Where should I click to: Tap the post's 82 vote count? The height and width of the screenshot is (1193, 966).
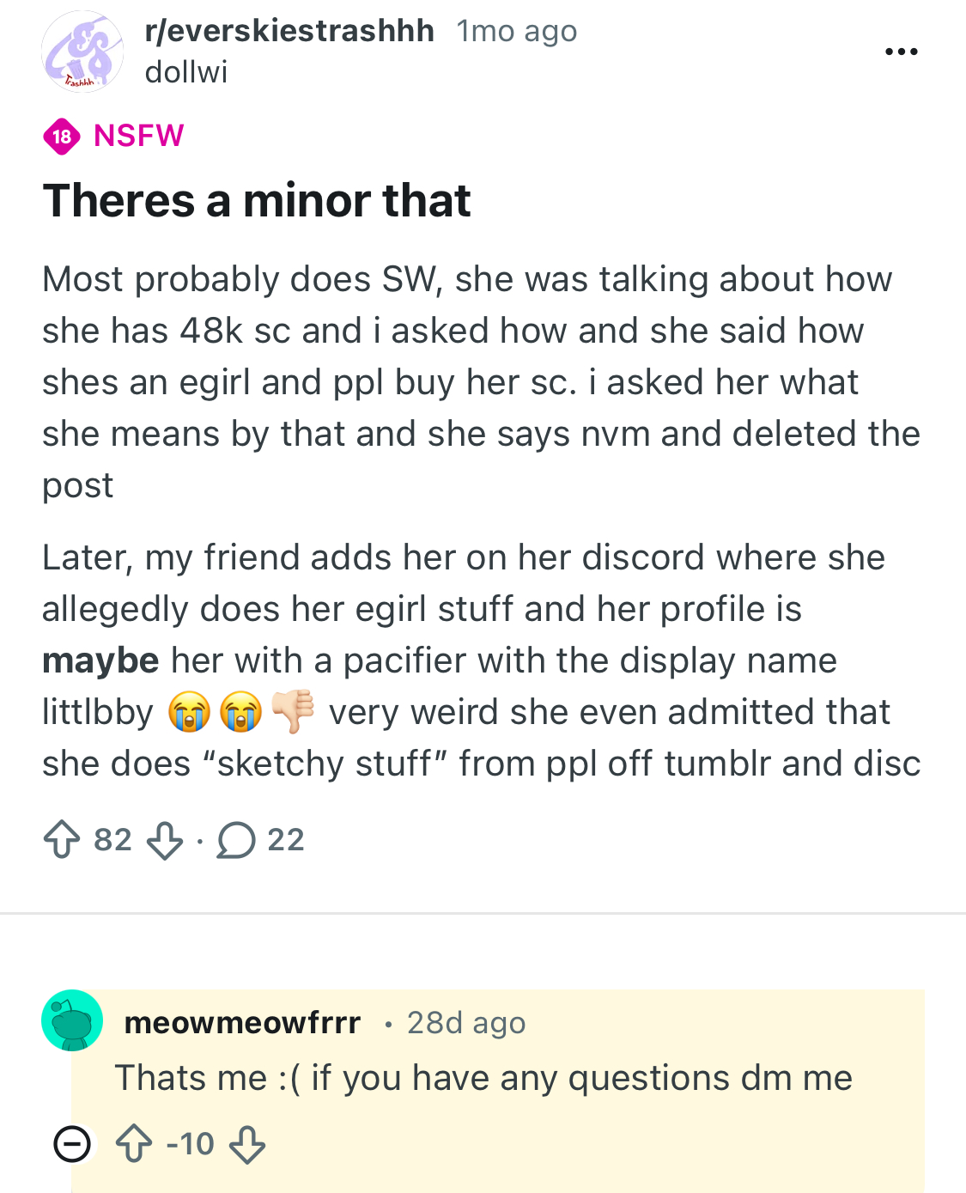tap(112, 840)
